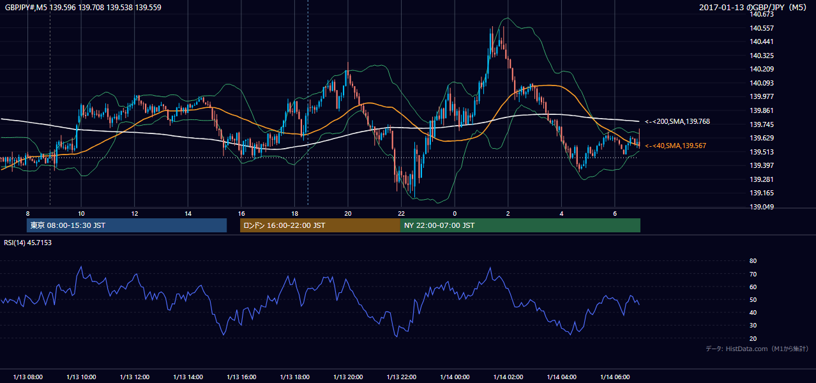This screenshot has height=383, width=816.
Task: Click the Tokyo 08:00-15:30 JST session bar
Action: pos(126,225)
